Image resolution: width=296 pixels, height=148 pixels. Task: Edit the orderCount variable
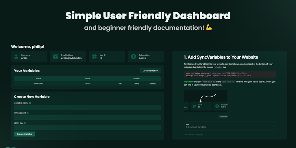120,84
